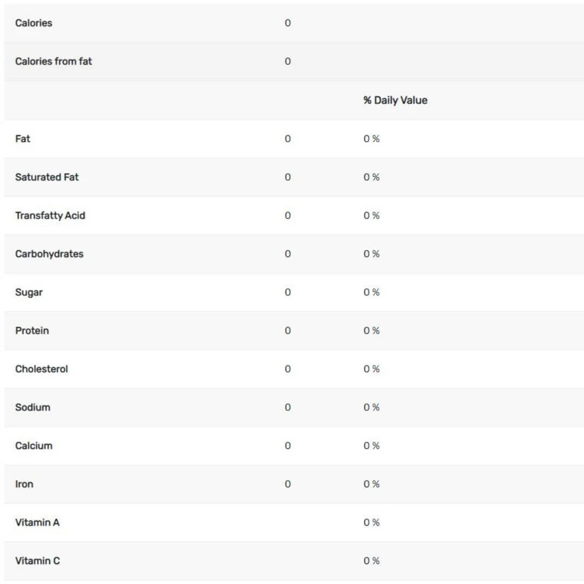The height and width of the screenshot is (584, 584).
Task: Click the Iron row label
Action: (x=24, y=484)
